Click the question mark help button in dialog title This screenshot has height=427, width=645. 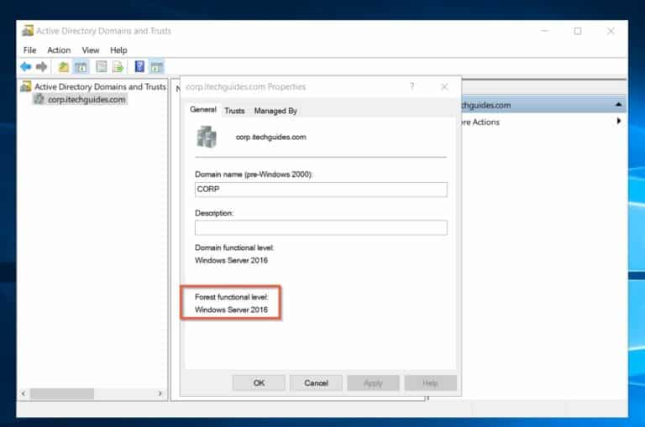coord(412,86)
